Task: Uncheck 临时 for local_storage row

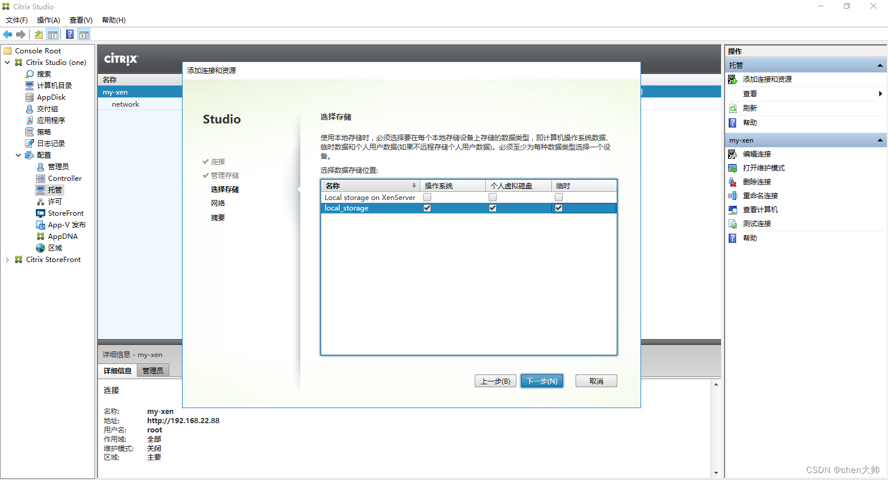Action: [559, 208]
